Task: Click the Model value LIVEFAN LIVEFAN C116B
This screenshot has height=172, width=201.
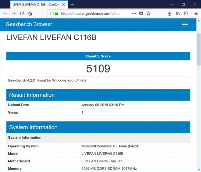Action: pyautogui.click(x=102, y=154)
